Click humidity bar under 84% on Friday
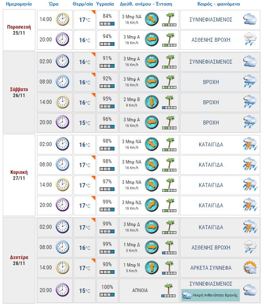 point(107,24)
